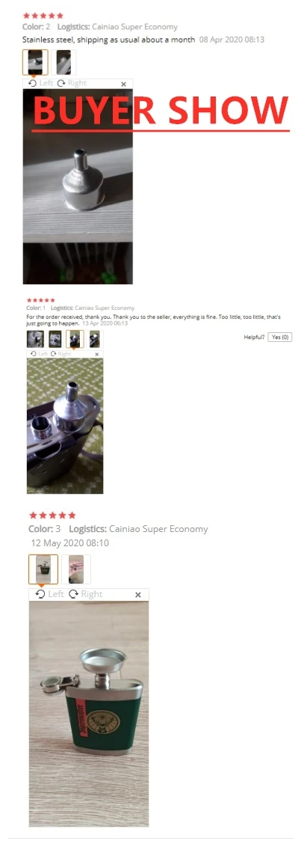Select second thumbnail in the 08 Apr review
This screenshot has height=850, width=301.
pyautogui.click(x=64, y=62)
